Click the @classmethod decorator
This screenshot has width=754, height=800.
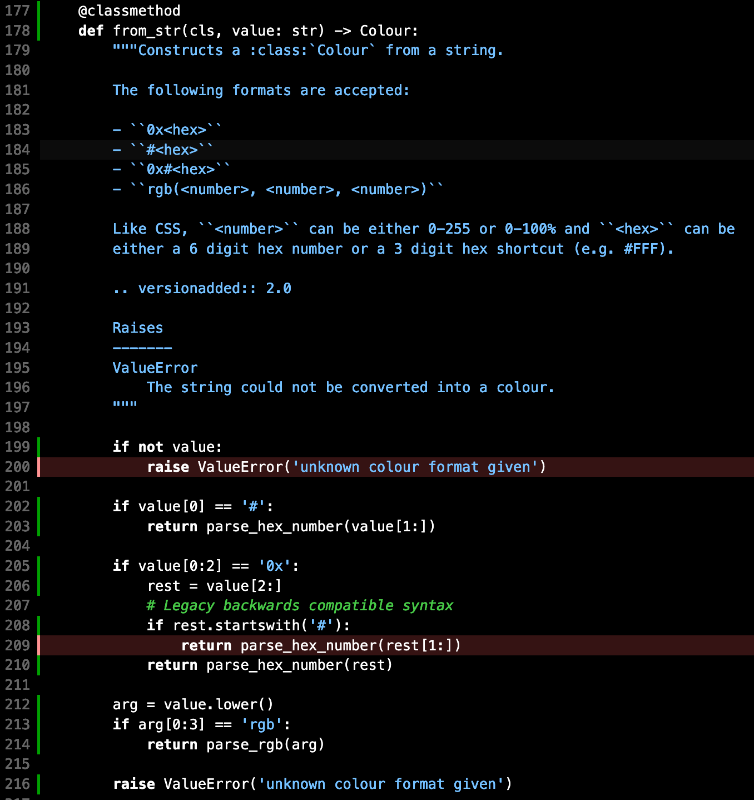coord(129,11)
